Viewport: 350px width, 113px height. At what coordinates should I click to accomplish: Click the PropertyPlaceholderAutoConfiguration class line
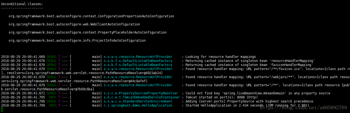pyautogui.click(x=87, y=32)
